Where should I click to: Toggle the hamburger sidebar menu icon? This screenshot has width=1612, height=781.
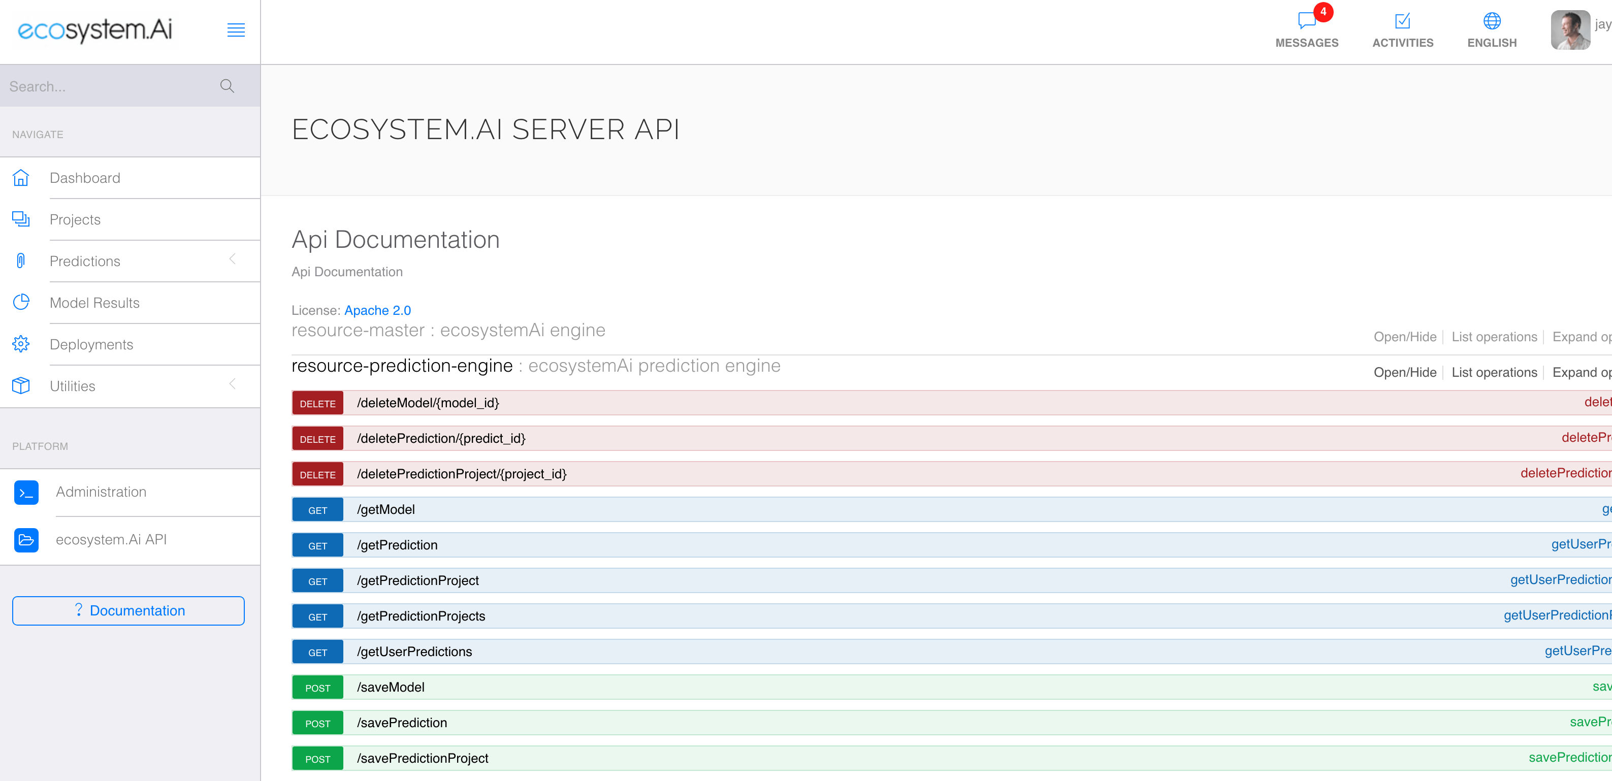(x=235, y=29)
